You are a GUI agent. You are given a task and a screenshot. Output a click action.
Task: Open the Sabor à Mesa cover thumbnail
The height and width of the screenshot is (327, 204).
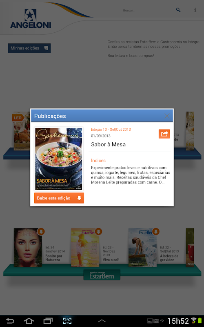click(x=59, y=159)
